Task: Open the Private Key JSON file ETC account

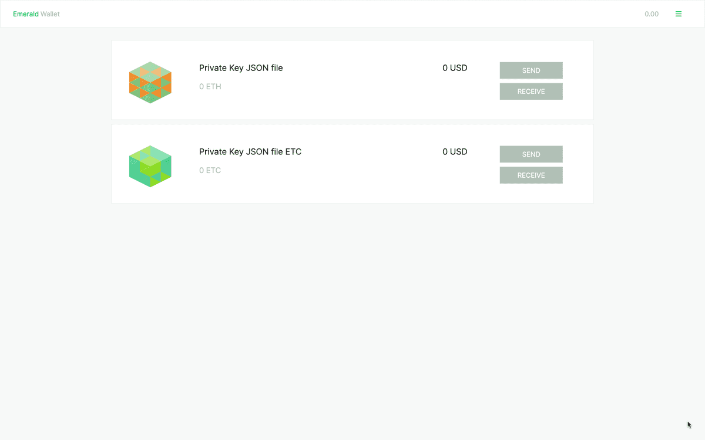Action: point(251,151)
